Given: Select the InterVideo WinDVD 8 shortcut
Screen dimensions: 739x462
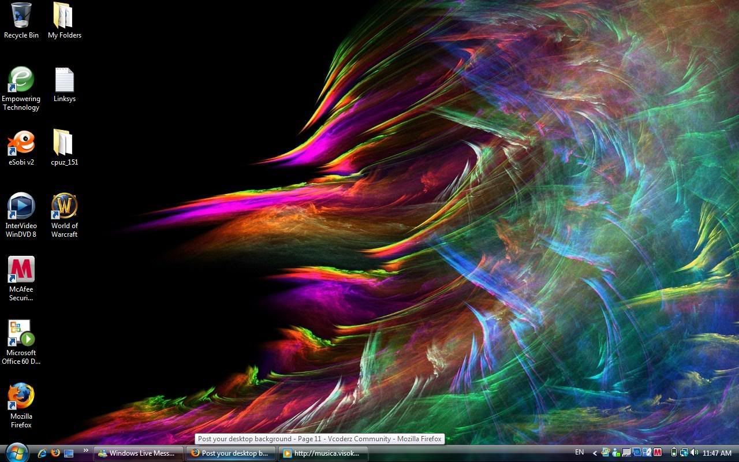Looking at the screenshot, I should pos(21,207).
